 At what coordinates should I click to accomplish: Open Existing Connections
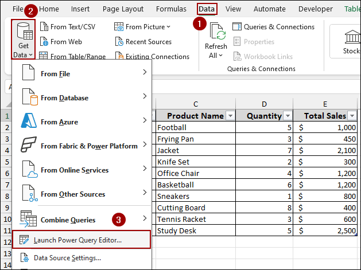[152, 56]
